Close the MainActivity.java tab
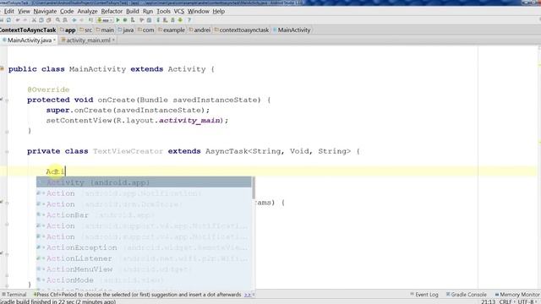Screen dimensions: 541x304 (54, 41)
